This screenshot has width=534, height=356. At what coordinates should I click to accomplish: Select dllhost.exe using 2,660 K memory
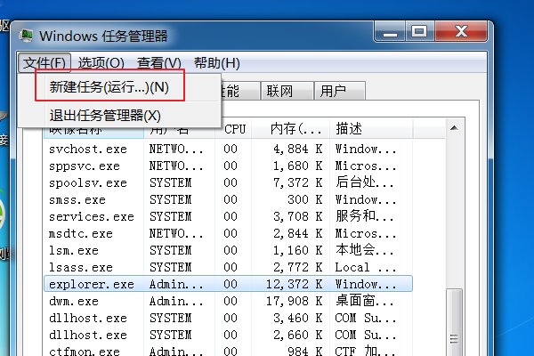[228, 335]
